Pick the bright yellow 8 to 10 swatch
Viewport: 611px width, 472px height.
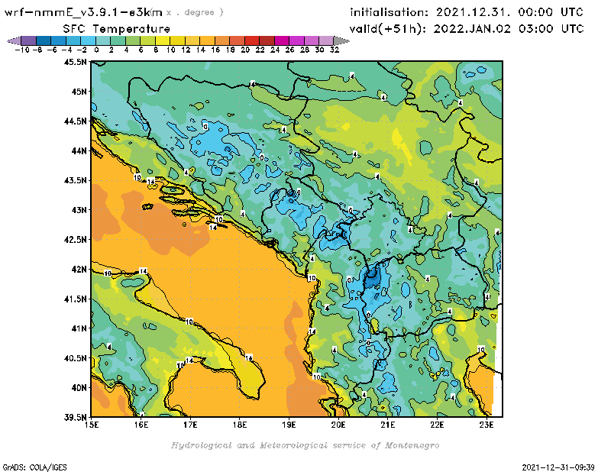[x=163, y=40]
